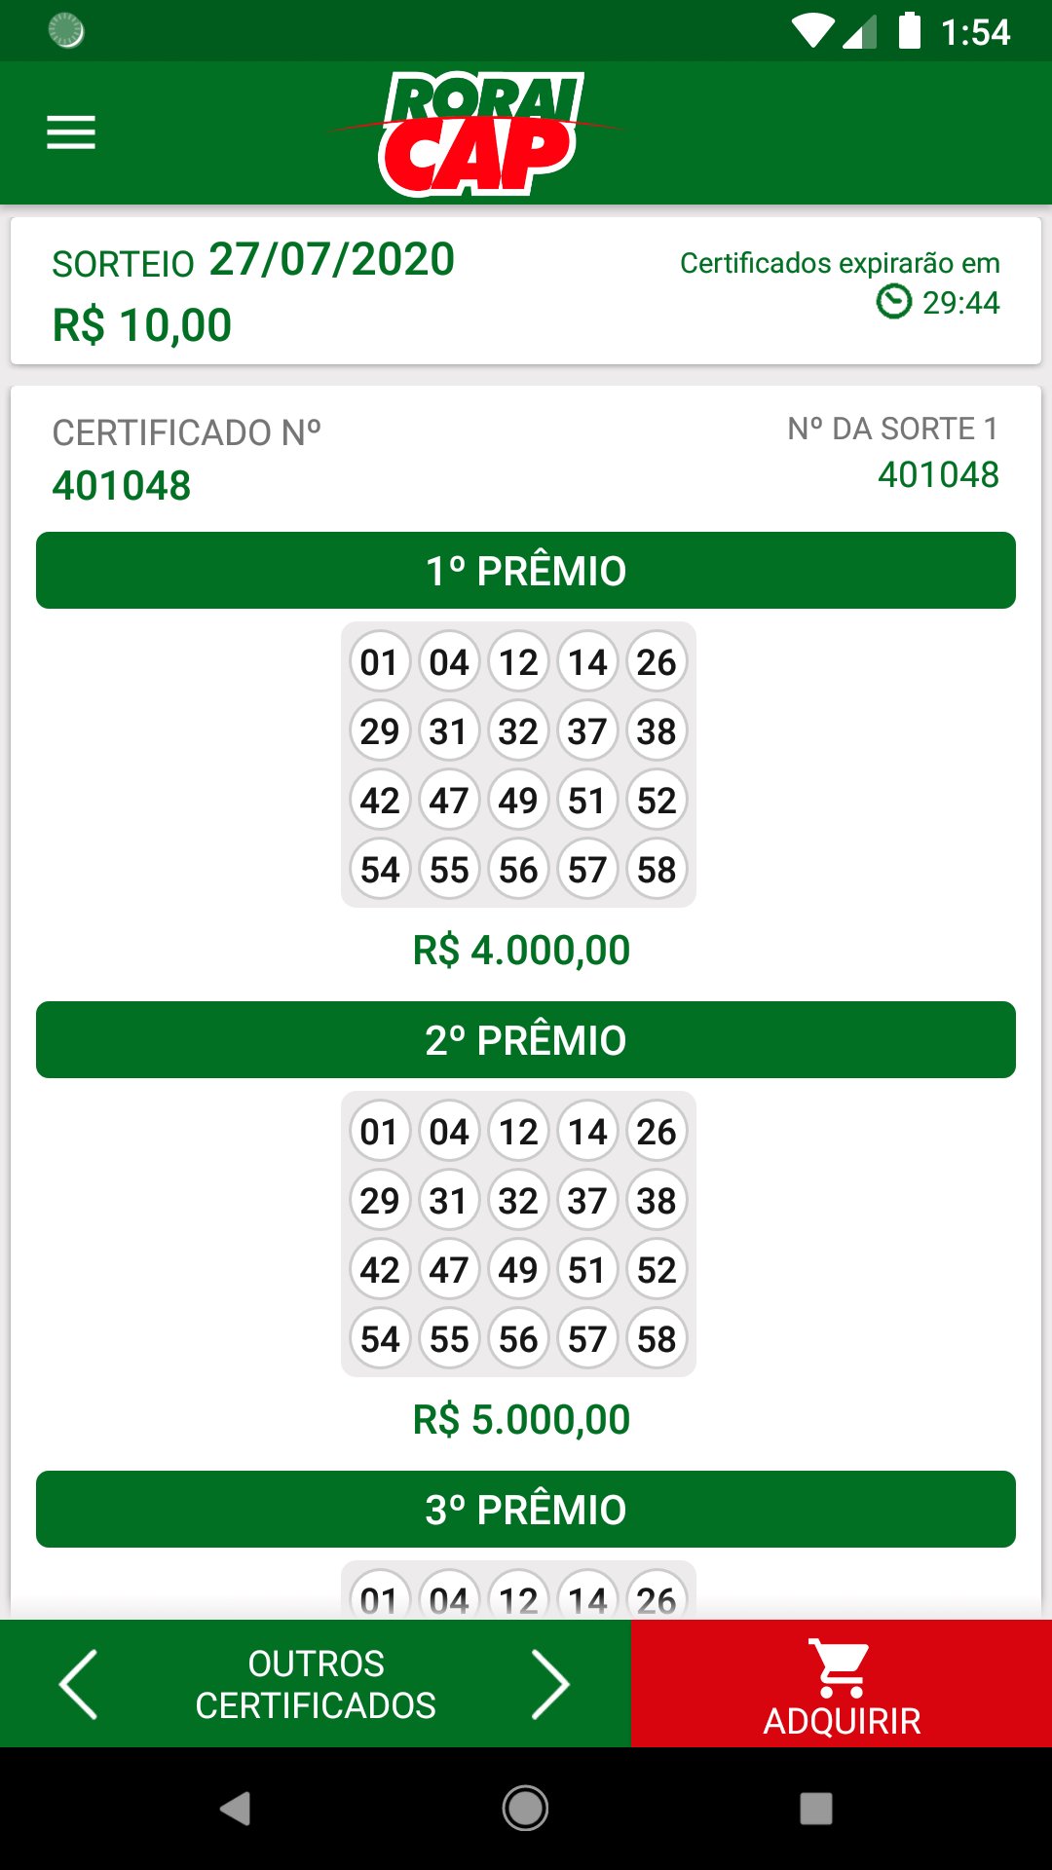Tap the expiration clock icon
This screenshot has width=1052, height=1870.
(x=893, y=302)
